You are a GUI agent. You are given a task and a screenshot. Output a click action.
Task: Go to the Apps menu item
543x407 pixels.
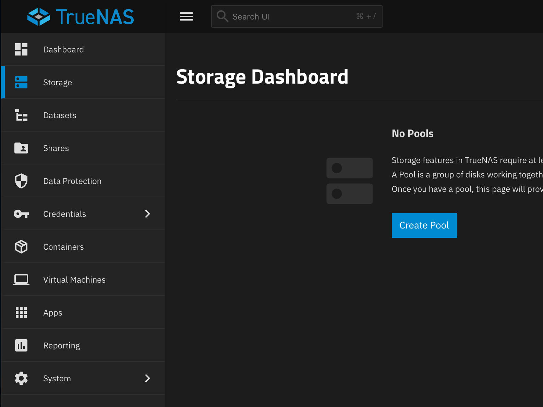click(x=52, y=313)
